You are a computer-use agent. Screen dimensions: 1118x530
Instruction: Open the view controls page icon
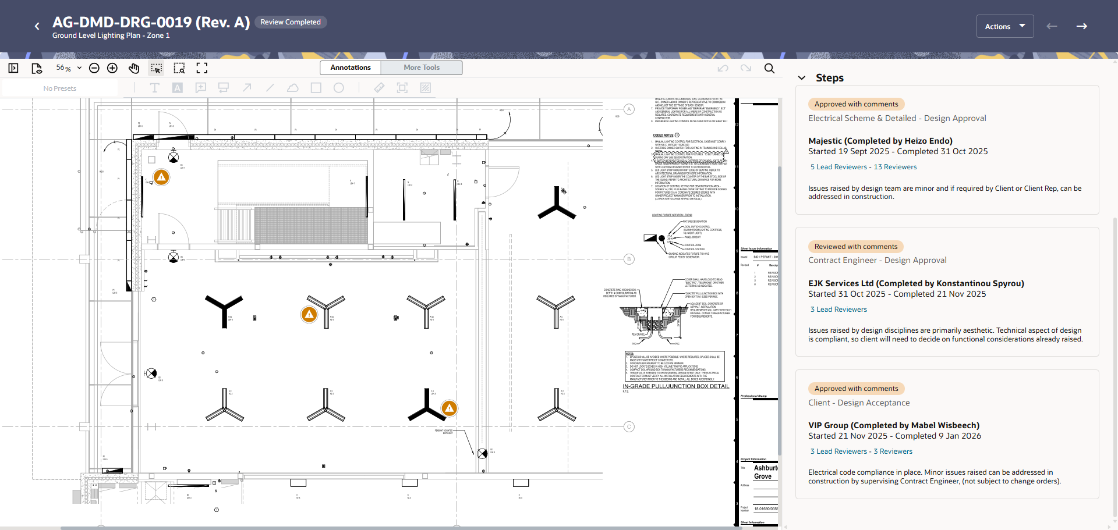37,68
